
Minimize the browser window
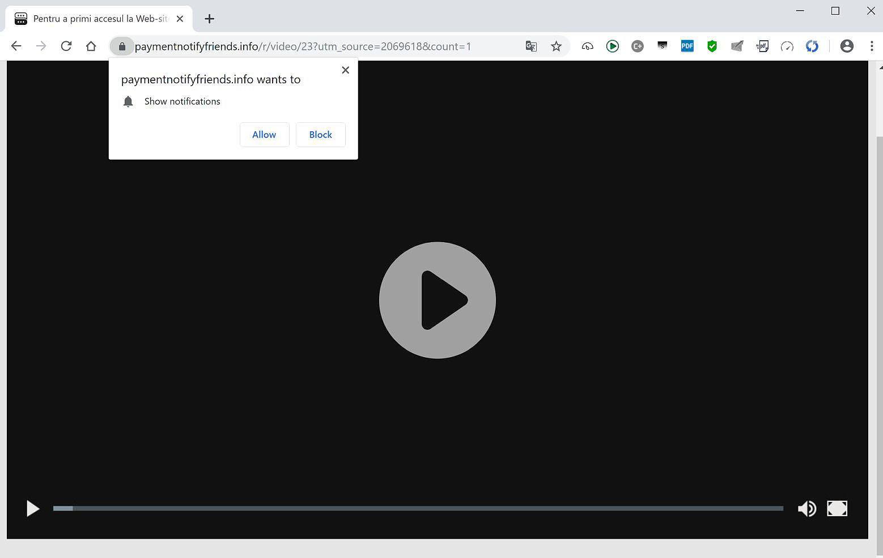800,11
